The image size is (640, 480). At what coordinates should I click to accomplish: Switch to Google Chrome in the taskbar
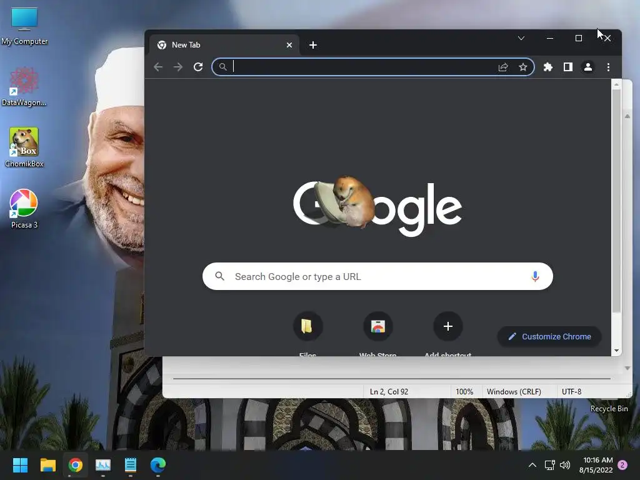click(x=76, y=465)
